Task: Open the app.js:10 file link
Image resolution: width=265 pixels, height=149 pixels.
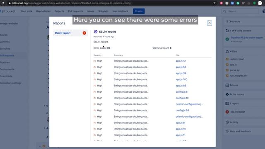Action: [x=181, y=129]
